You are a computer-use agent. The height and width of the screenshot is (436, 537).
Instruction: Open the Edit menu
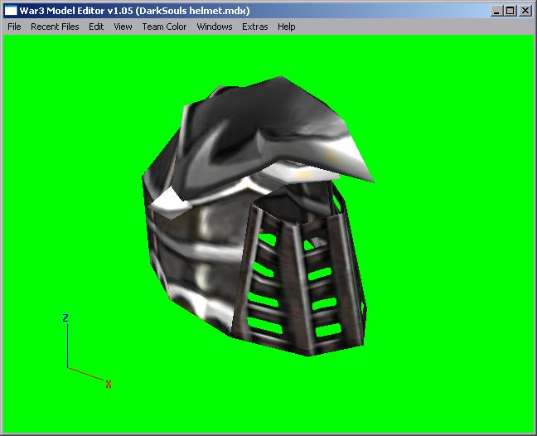click(x=96, y=27)
